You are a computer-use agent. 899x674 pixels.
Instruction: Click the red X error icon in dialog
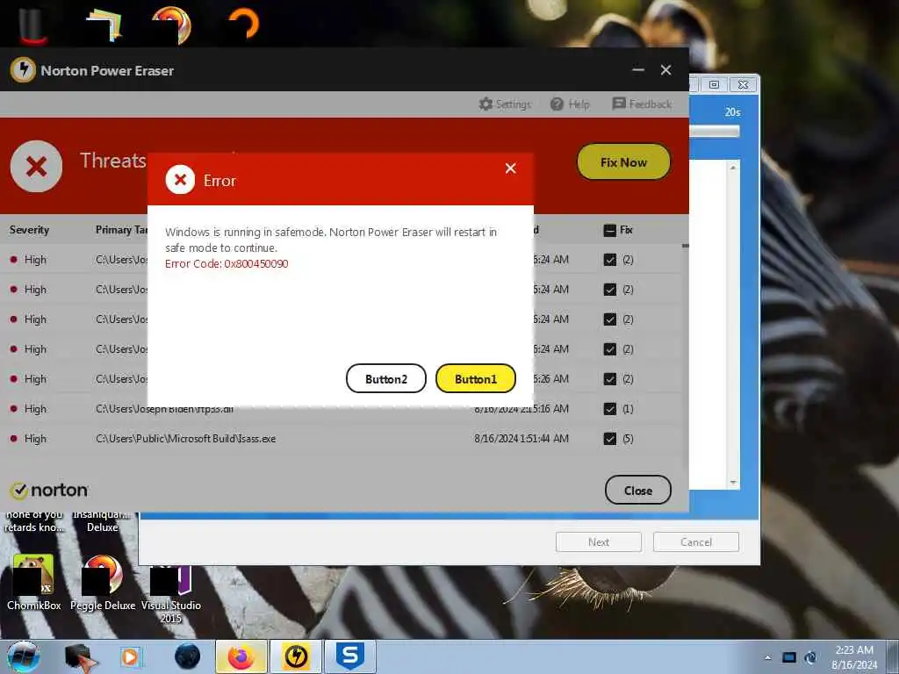180,180
